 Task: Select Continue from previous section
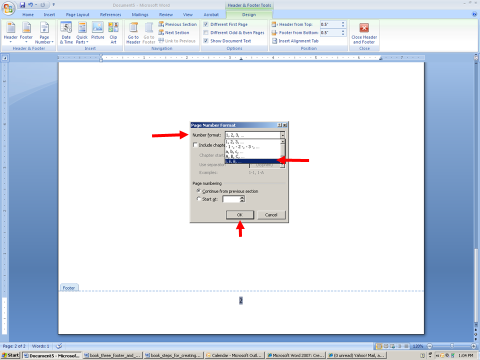(198, 191)
